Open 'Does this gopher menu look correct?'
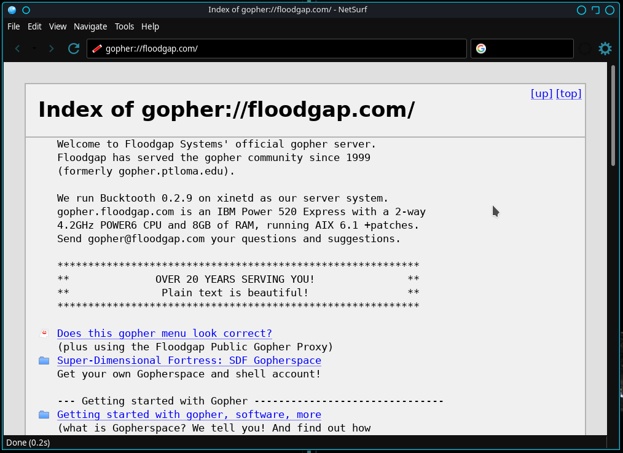 pos(164,333)
